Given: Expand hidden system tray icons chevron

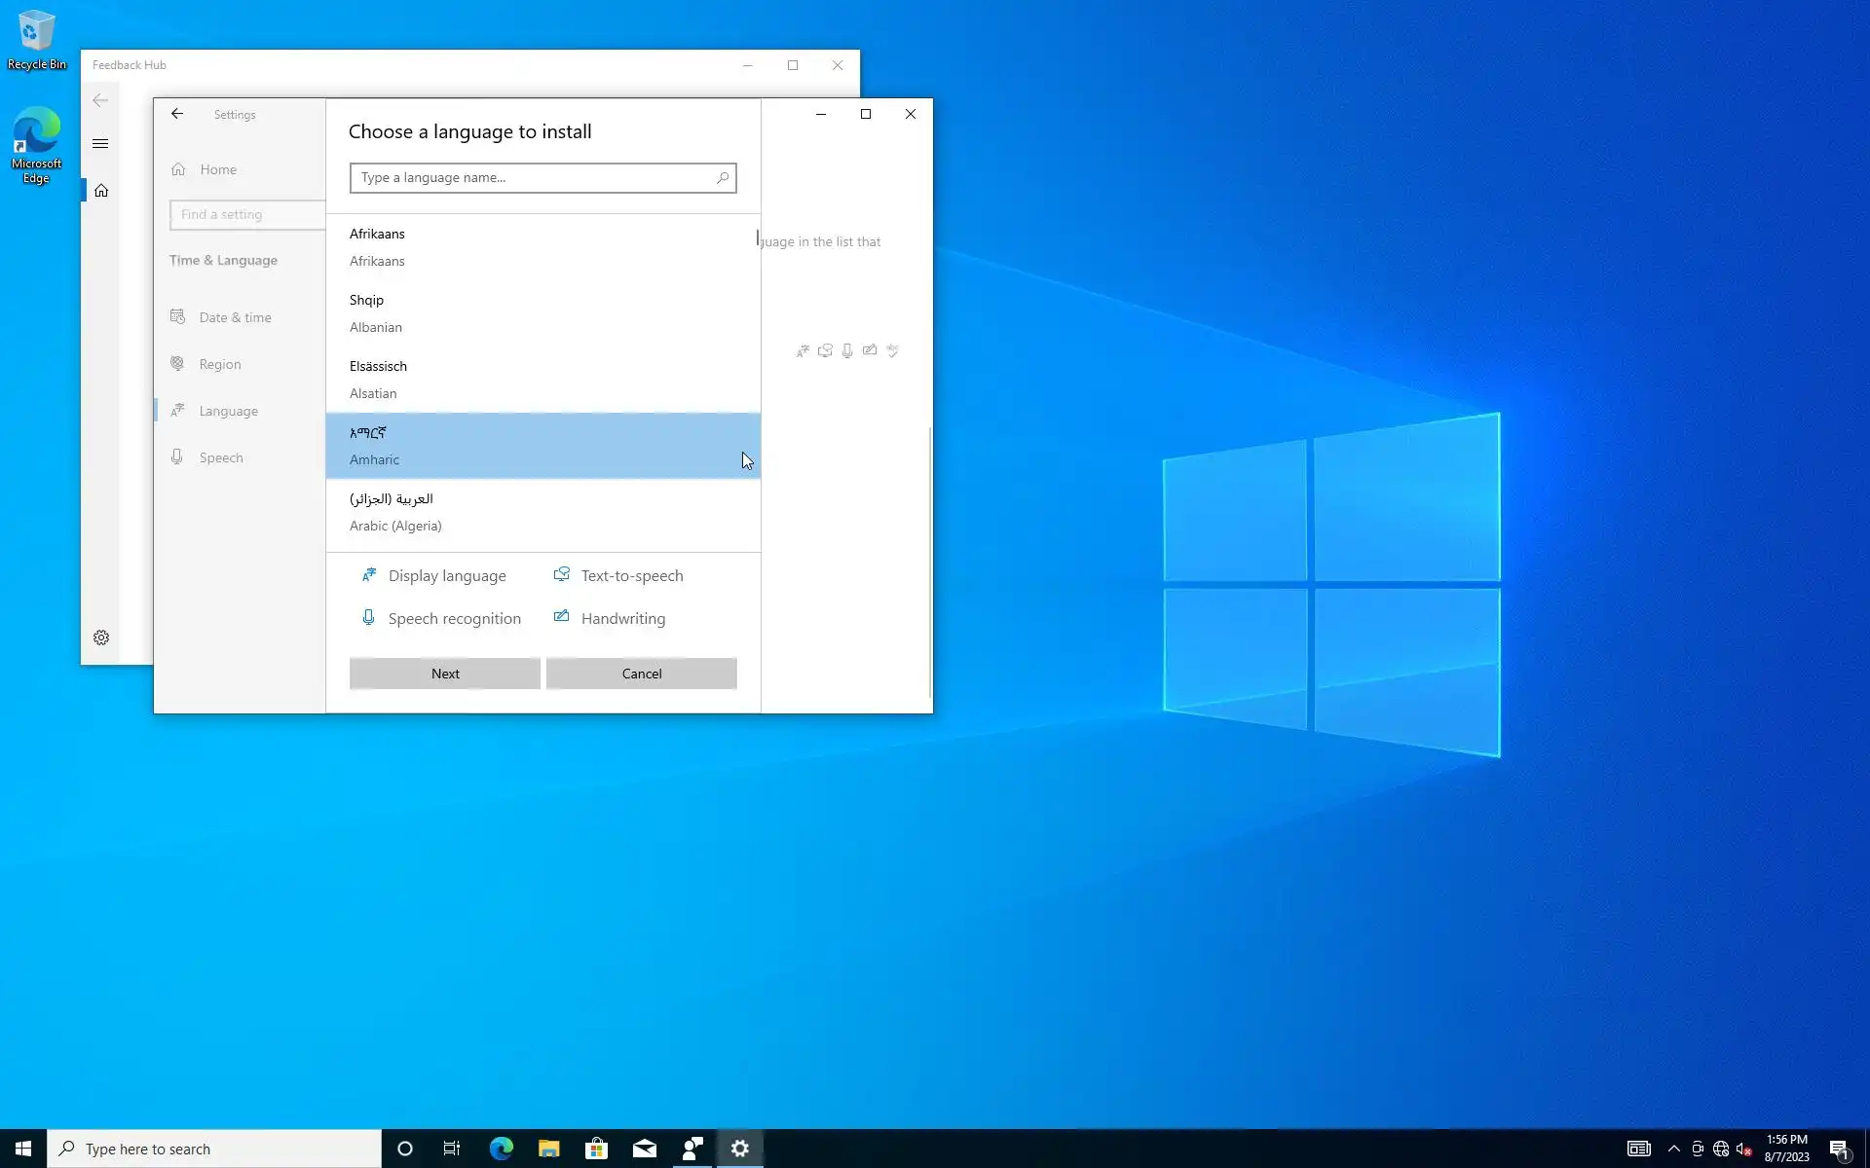Looking at the screenshot, I should (x=1673, y=1149).
